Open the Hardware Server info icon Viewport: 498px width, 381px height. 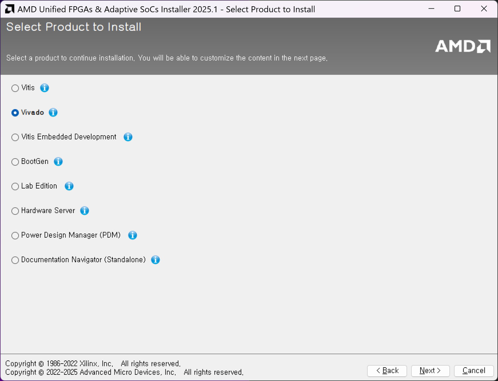tap(85, 211)
